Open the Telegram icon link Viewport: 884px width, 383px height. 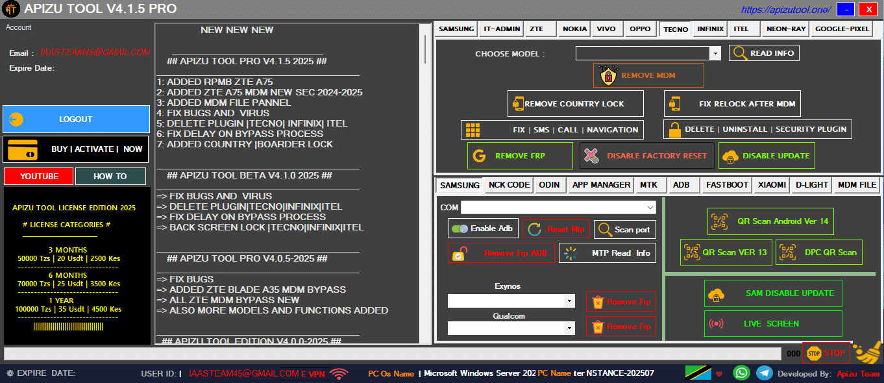click(x=765, y=373)
